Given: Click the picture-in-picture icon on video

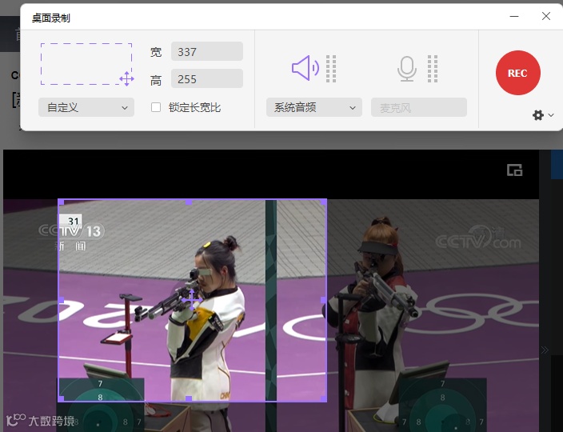Looking at the screenshot, I should click(x=514, y=170).
